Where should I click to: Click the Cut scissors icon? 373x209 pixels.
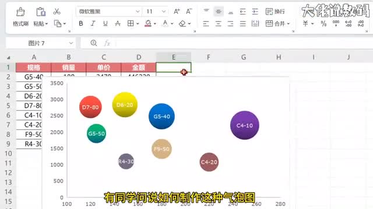coord(57,12)
